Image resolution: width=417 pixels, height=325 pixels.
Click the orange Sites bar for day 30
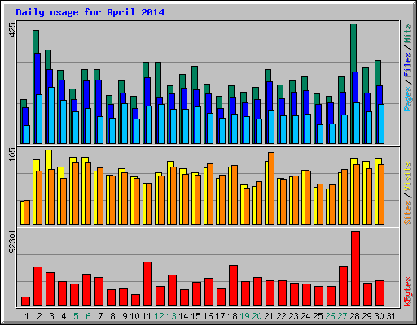coord(381,194)
